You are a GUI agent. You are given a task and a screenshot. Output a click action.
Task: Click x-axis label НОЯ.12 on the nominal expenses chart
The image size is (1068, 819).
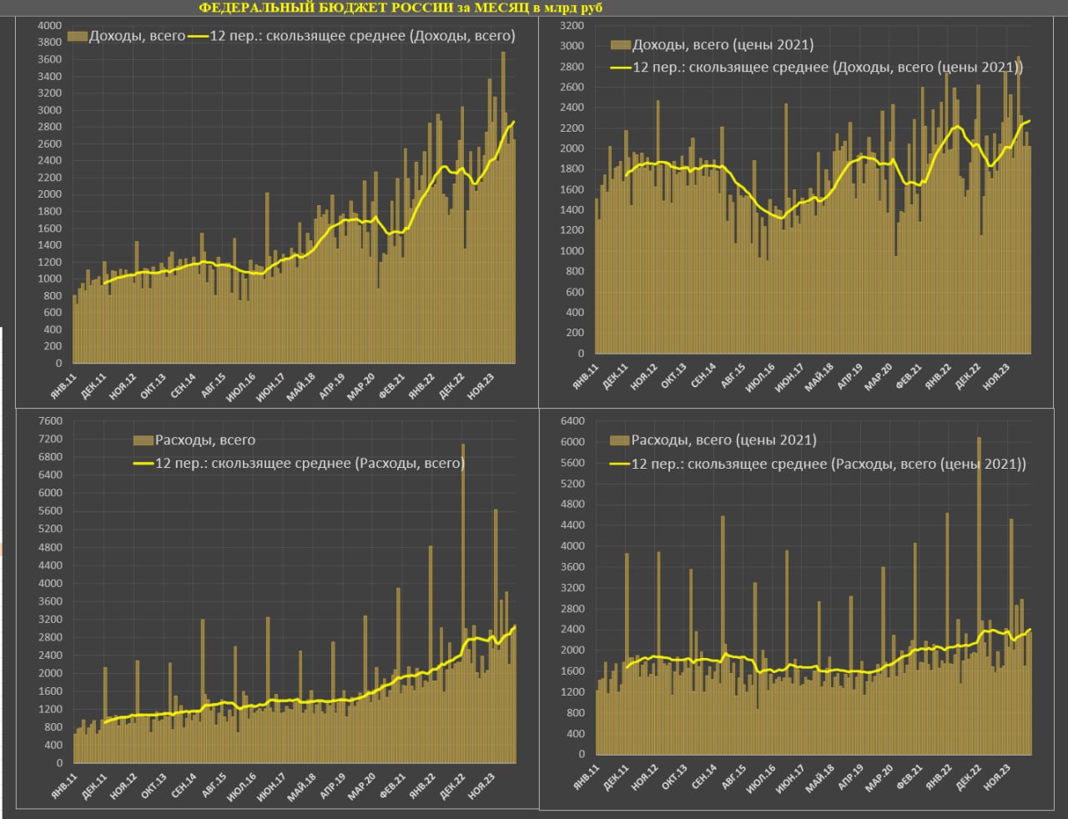tap(123, 786)
